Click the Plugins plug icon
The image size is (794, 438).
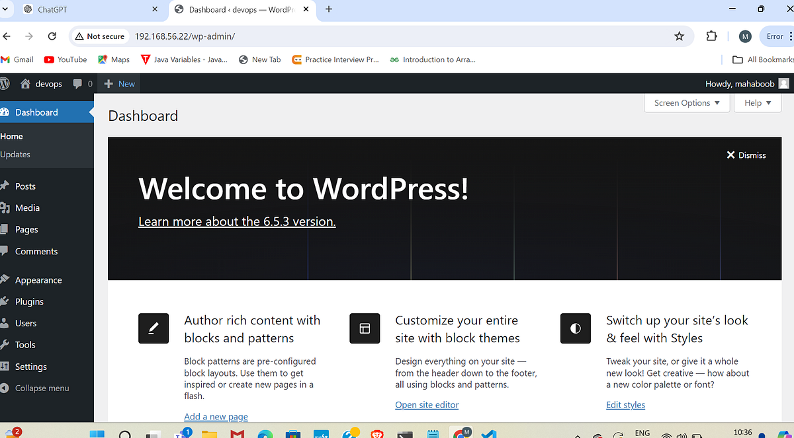pyautogui.click(x=7, y=301)
